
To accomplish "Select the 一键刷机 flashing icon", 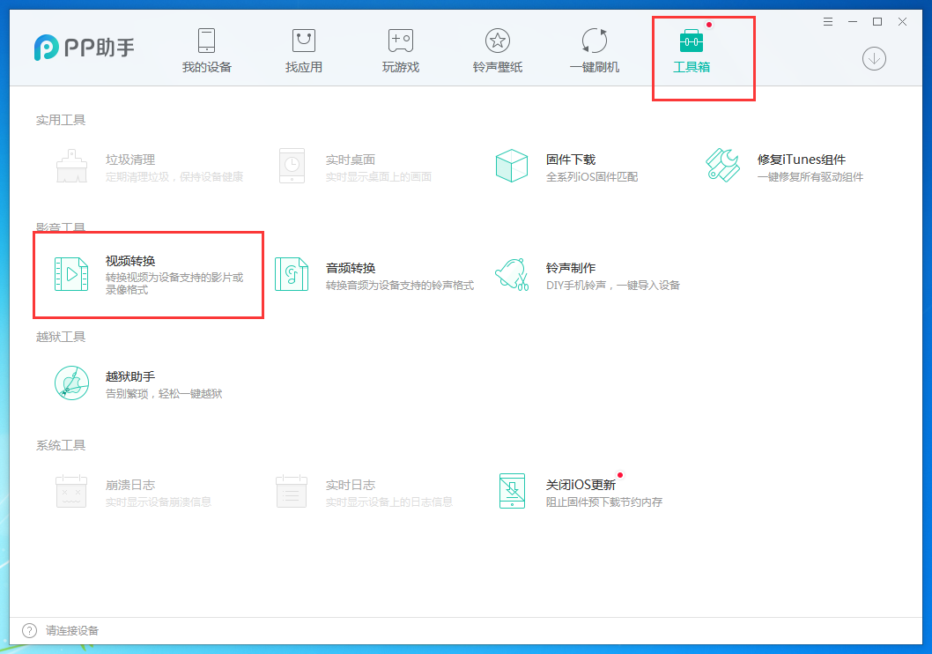I will tap(594, 48).
